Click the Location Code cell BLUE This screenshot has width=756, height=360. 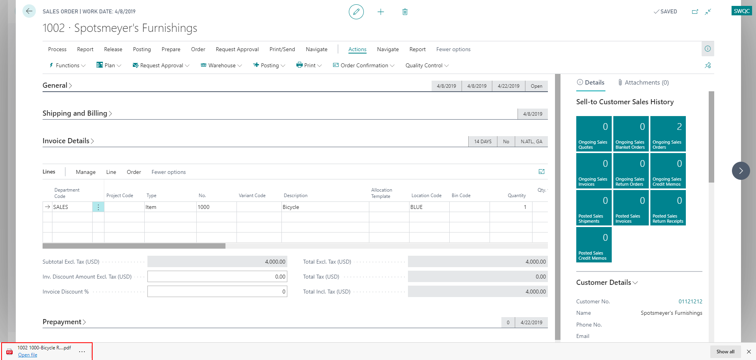(x=429, y=207)
